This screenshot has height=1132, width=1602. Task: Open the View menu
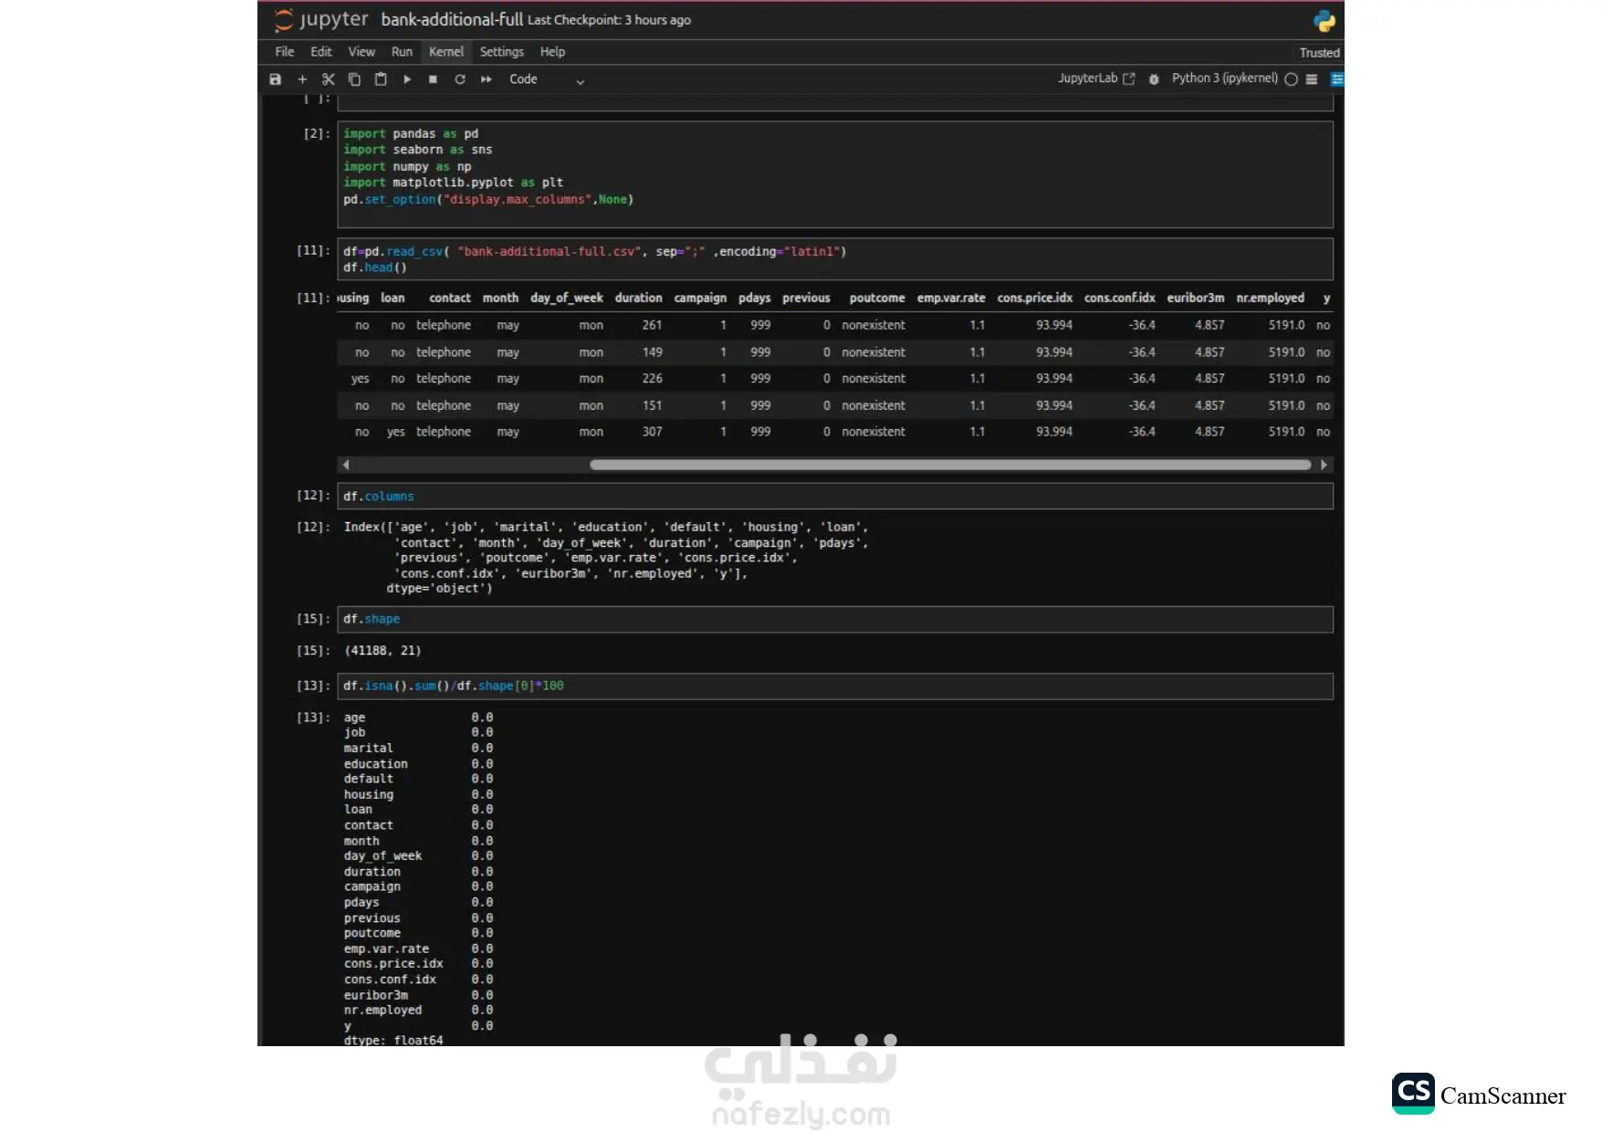[361, 52]
